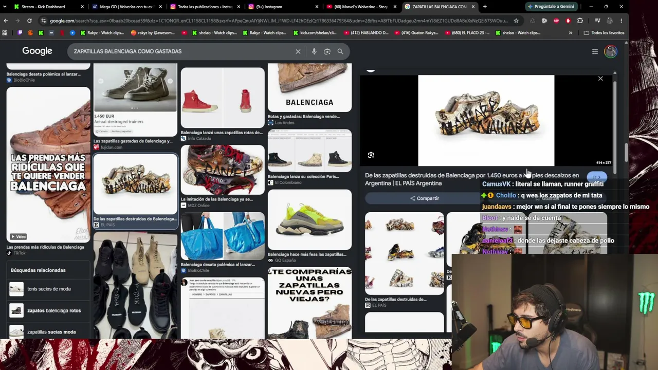This screenshot has width=658, height=370.
Task: Show more bookmarks with the chevrons
Action: coord(571,33)
